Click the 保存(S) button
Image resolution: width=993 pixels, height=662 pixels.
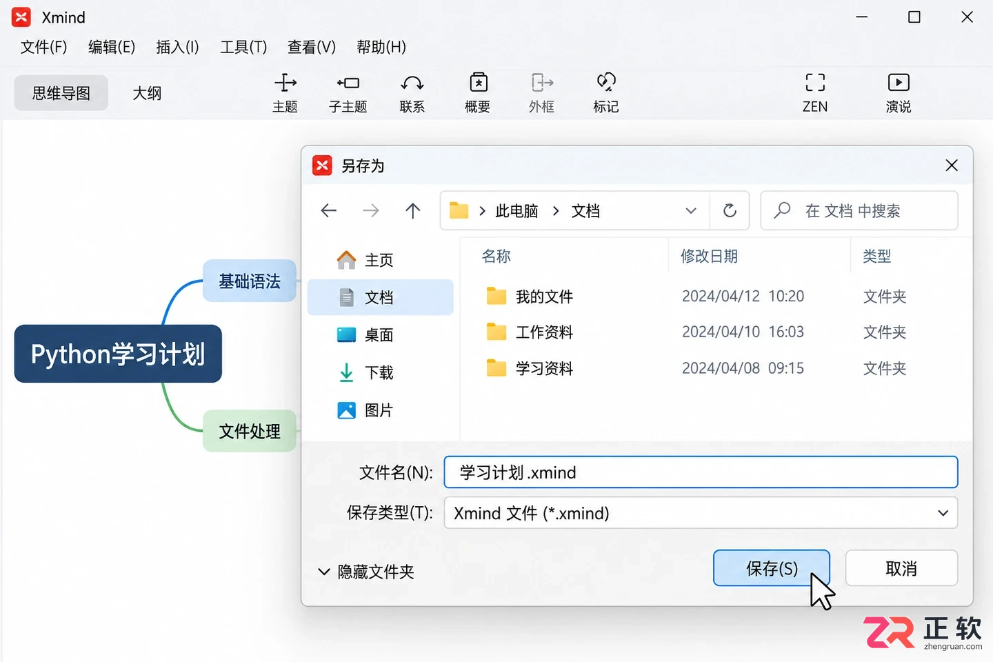772,568
